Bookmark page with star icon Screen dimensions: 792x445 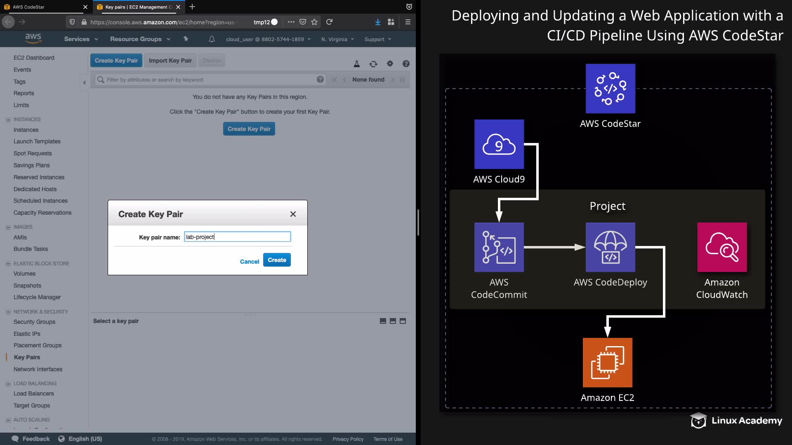[x=314, y=22]
